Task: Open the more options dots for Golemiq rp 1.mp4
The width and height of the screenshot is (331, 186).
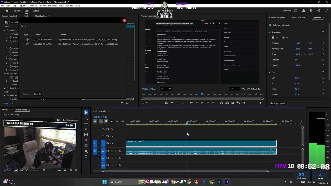Action: click(323, 25)
